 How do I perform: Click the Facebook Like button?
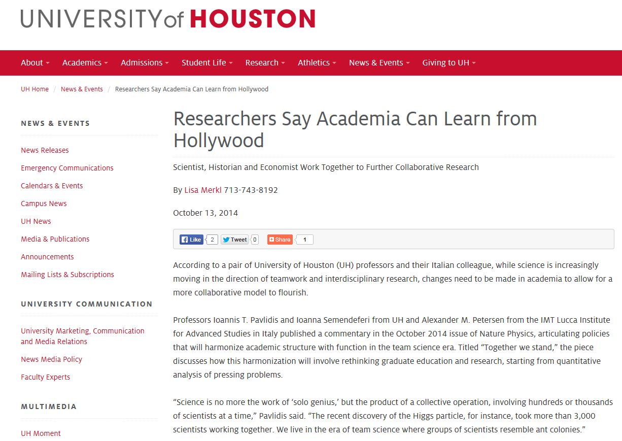click(x=191, y=240)
